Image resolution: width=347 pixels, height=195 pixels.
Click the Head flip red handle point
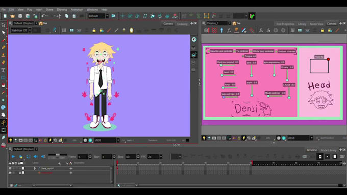coord(328,60)
